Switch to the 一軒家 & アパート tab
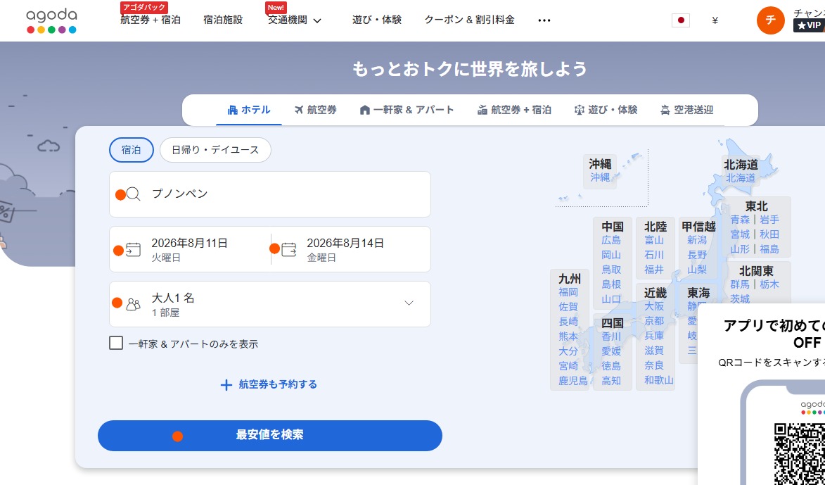The width and height of the screenshot is (825, 485). click(407, 110)
